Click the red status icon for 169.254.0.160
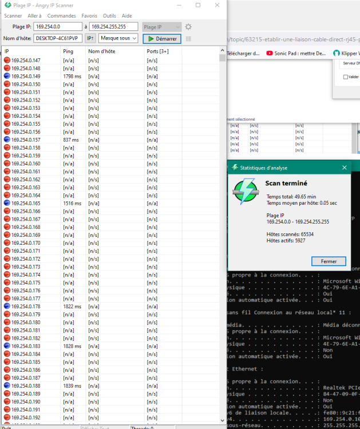This screenshot has height=429, width=360. click(x=7, y=164)
